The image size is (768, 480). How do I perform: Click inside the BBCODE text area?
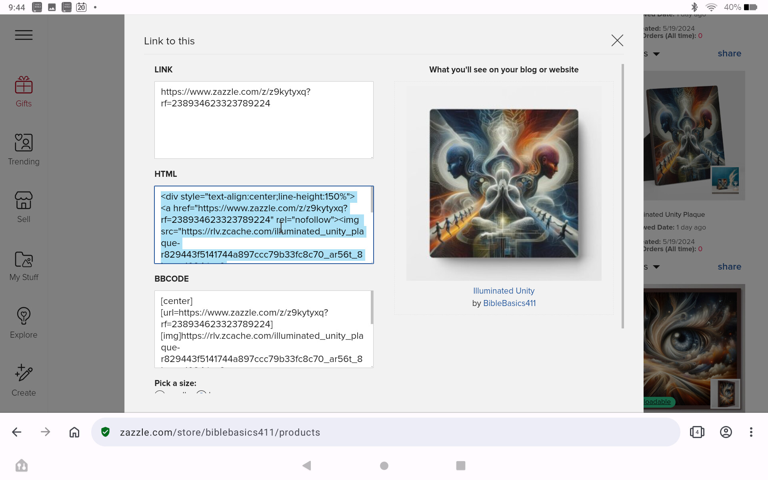[x=264, y=329]
